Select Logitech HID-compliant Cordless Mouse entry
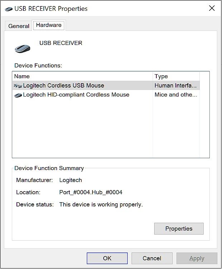 pyautogui.click(x=76, y=95)
